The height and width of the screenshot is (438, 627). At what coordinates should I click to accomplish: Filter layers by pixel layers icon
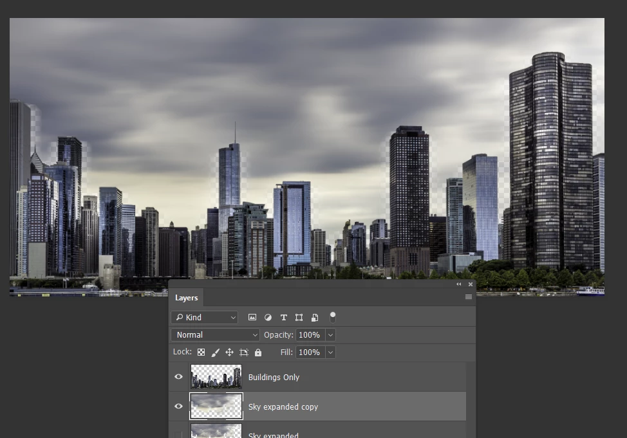pos(252,317)
